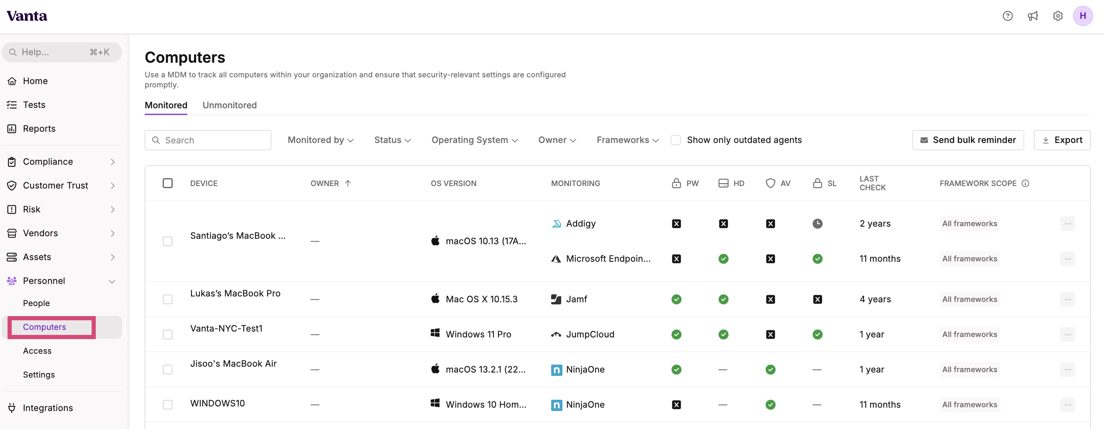Click the OS VERSION column header

(453, 184)
